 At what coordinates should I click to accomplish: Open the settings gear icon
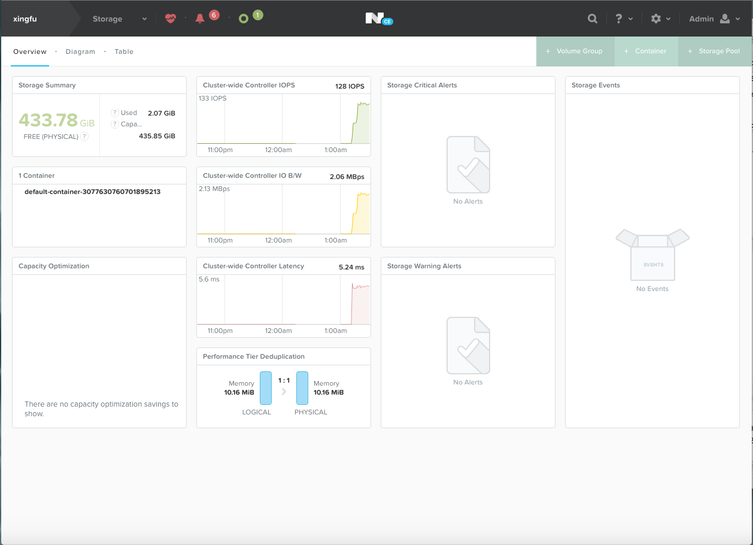[x=656, y=19]
